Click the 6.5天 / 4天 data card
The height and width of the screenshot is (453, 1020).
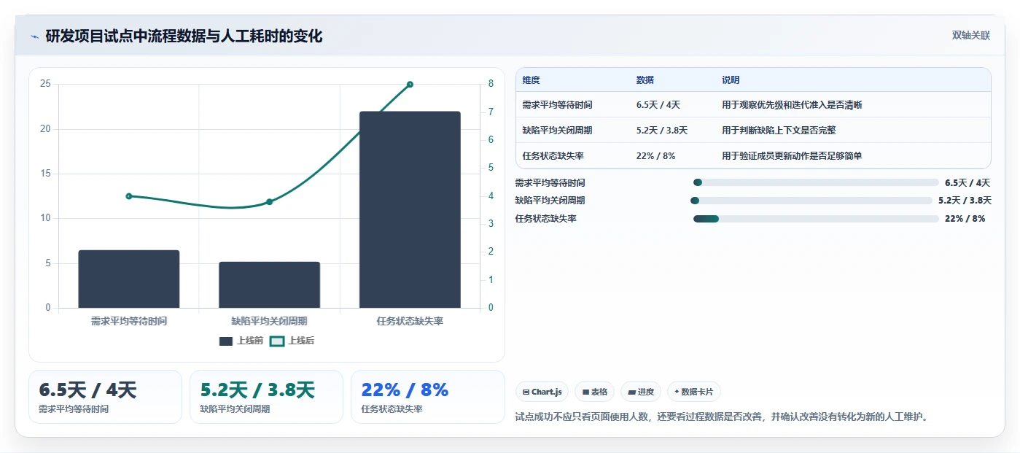(x=105, y=397)
